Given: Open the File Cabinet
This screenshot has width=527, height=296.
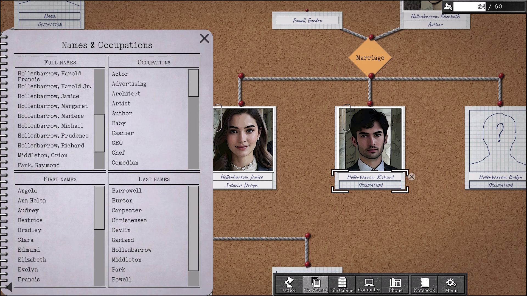Looking at the screenshot, I should click(x=342, y=284).
